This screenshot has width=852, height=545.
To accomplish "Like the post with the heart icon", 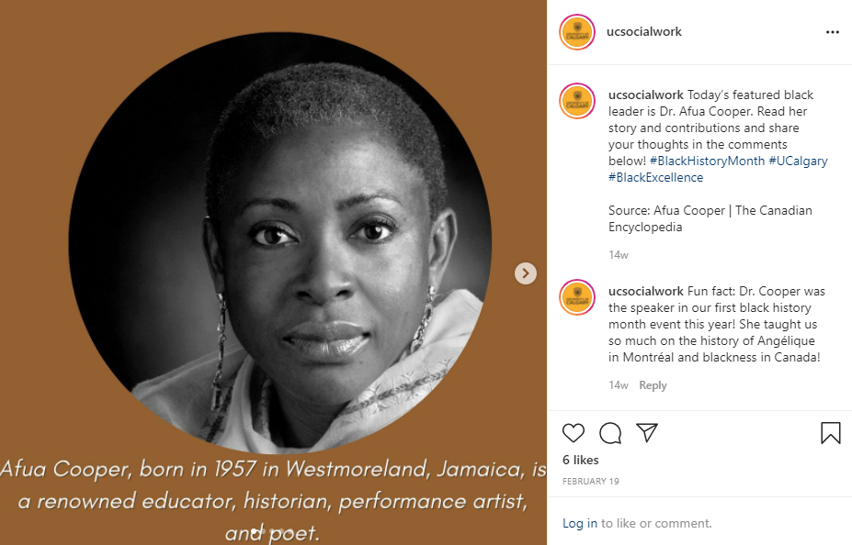I will click(x=573, y=433).
